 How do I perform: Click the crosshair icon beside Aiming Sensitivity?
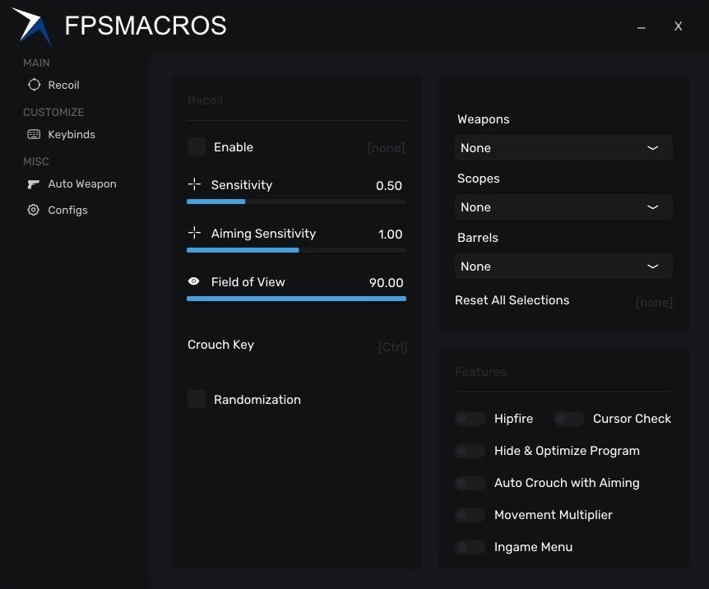[194, 234]
